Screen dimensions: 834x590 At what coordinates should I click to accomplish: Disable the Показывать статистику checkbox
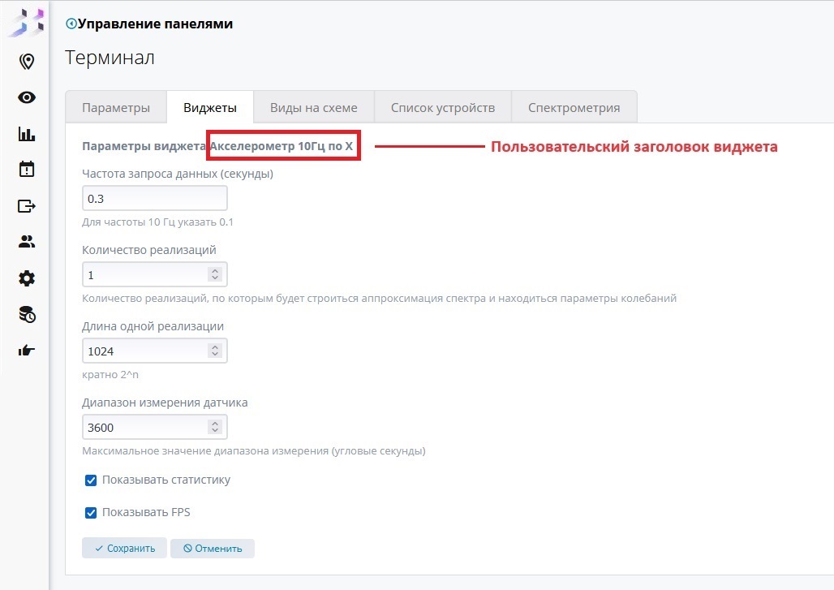[91, 480]
